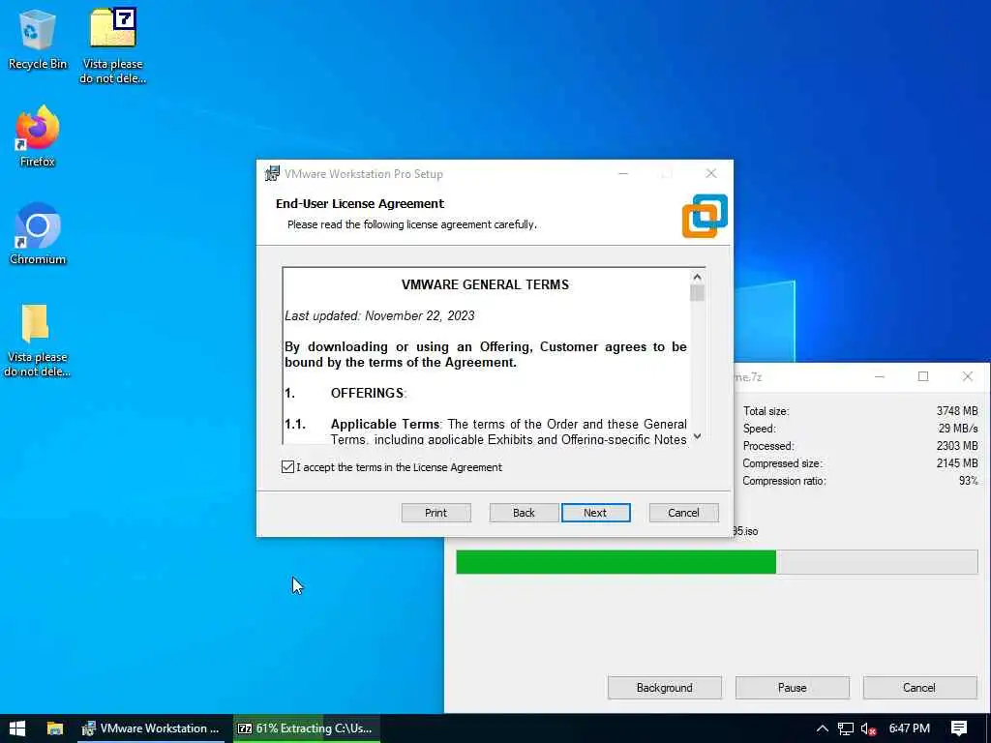Image resolution: width=991 pixels, height=743 pixels.
Task: Click the Compression ratio value 93%
Action: (968, 481)
